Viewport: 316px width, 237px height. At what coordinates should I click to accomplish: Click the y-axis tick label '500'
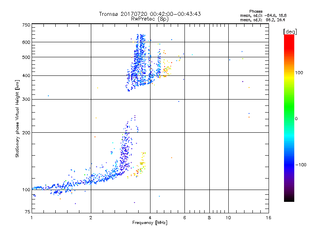tap(26, 57)
